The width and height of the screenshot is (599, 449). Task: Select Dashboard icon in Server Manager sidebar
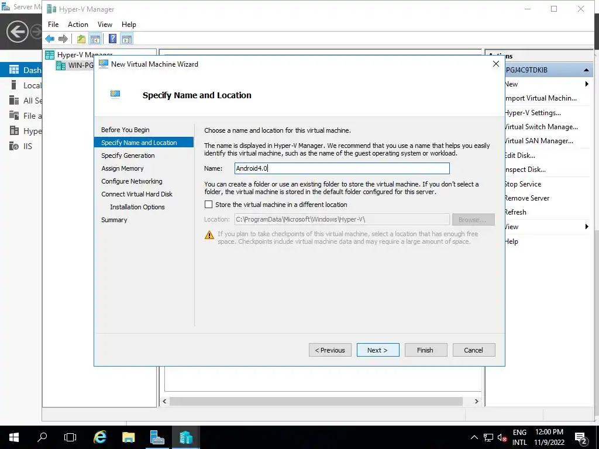14,70
